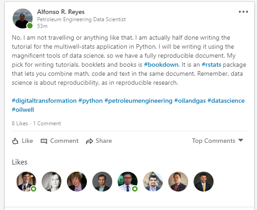
Task: Follow the #digitaltransformation hashtag
Action: click(44, 100)
